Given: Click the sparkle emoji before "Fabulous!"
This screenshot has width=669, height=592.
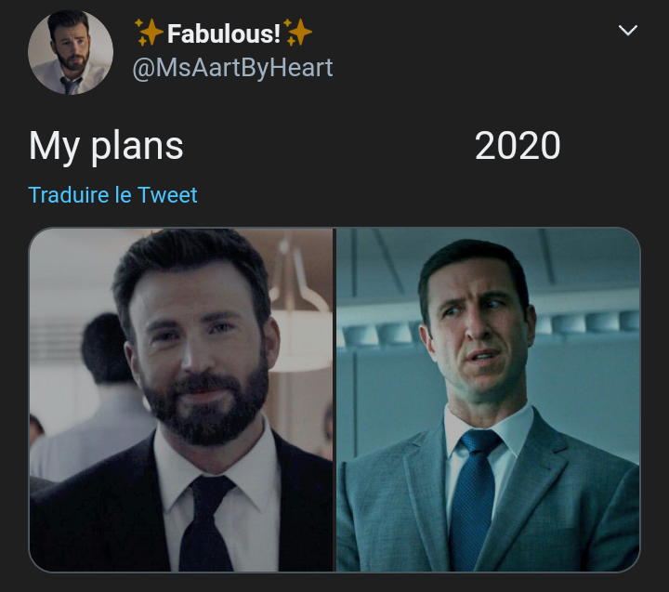Looking at the screenshot, I should click(x=149, y=33).
